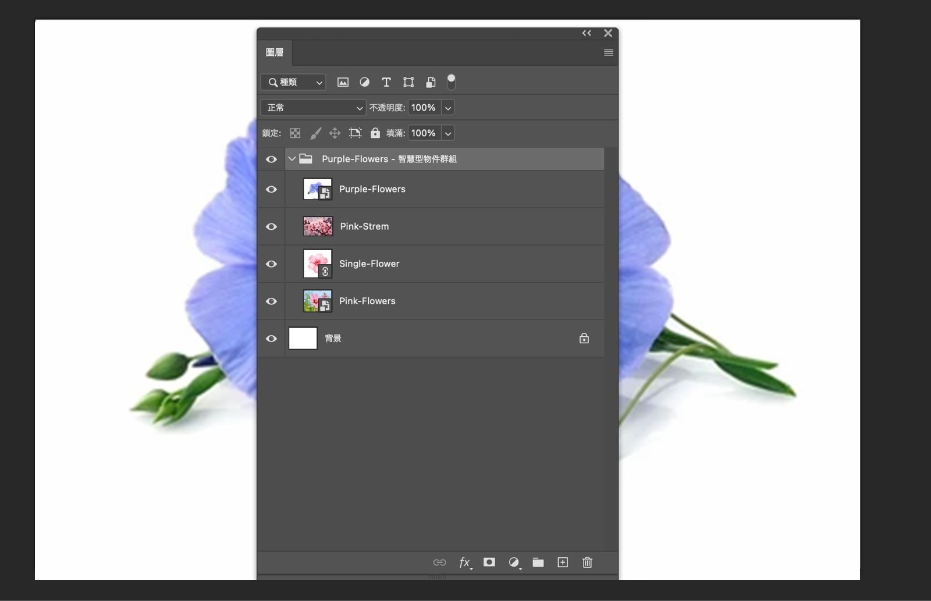The width and height of the screenshot is (931, 601).
Task: Click the link layers icon
Action: pos(440,562)
